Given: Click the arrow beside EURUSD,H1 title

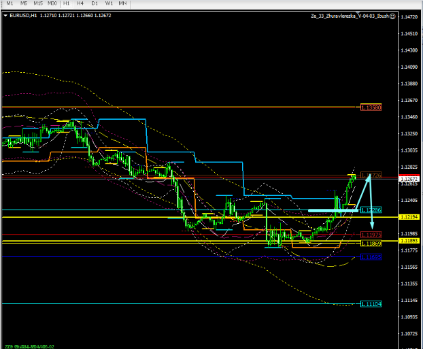Looking at the screenshot, I should pos(5,15).
